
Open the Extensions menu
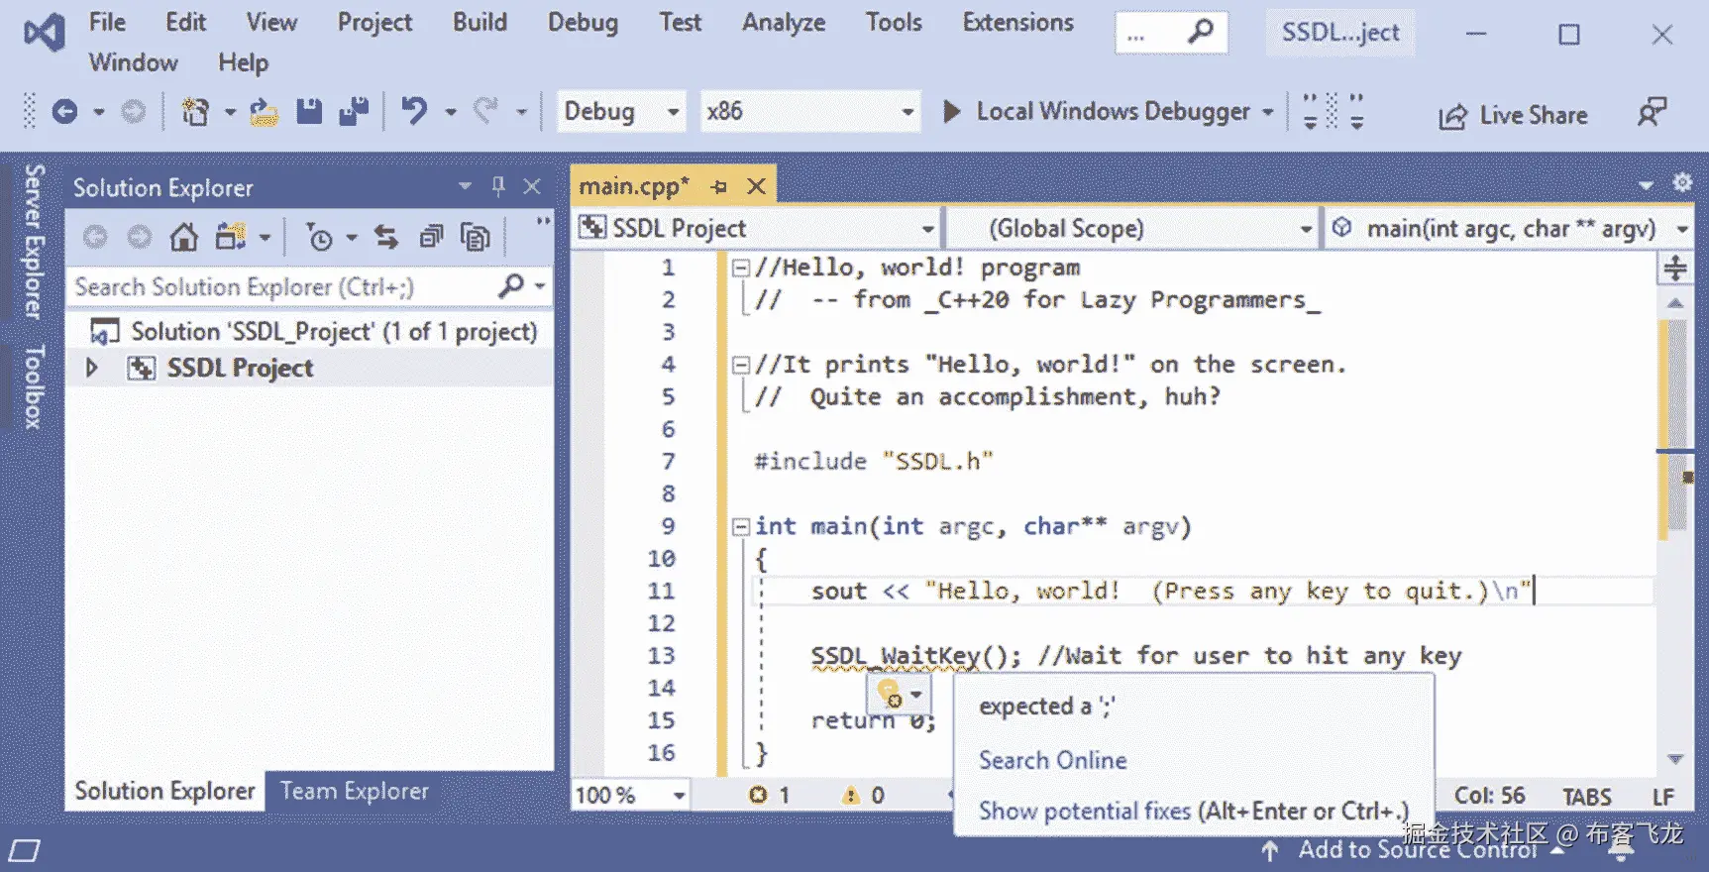pyautogui.click(x=1017, y=22)
